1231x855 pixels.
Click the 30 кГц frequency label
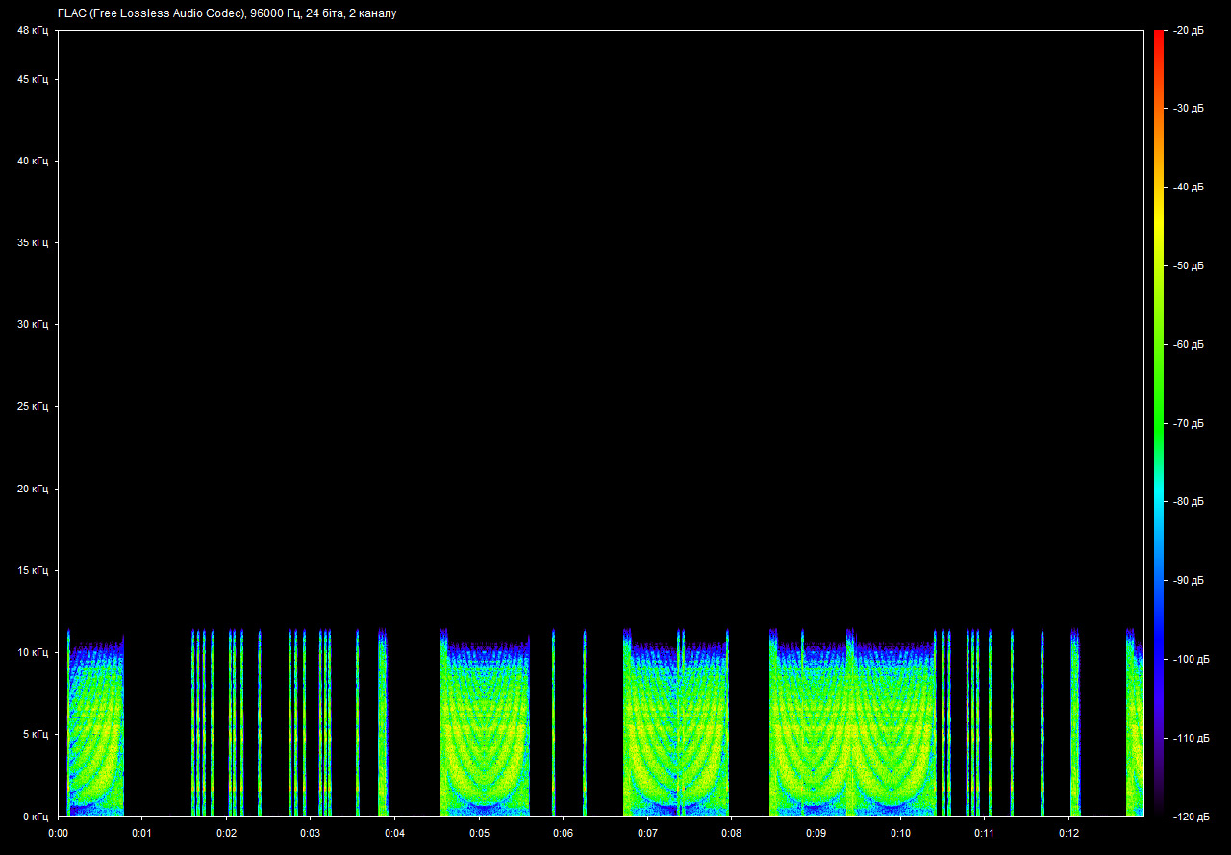coord(33,325)
